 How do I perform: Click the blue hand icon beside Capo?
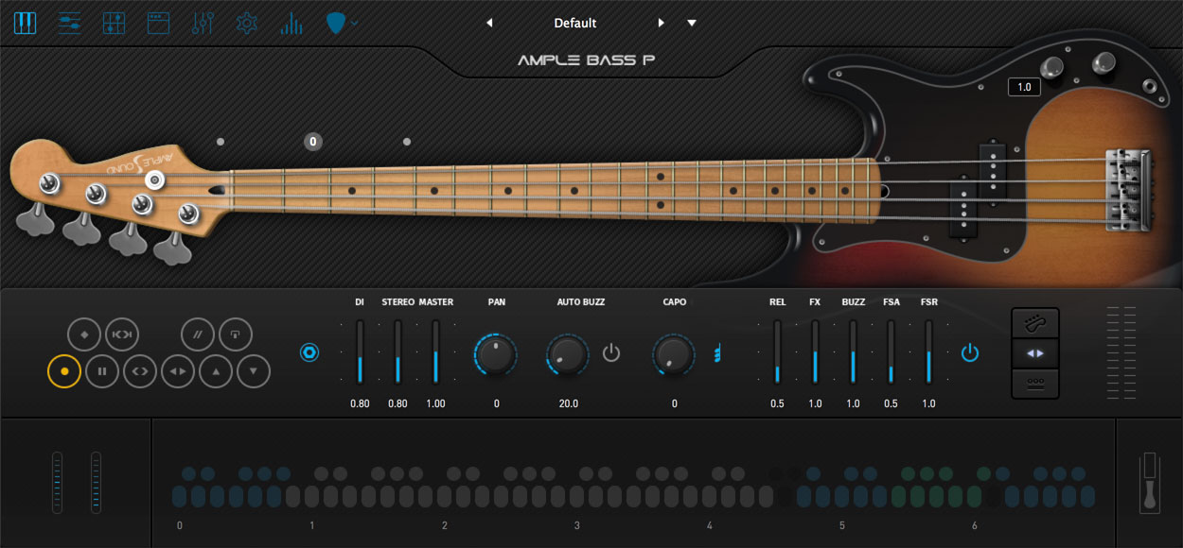coord(717,354)
